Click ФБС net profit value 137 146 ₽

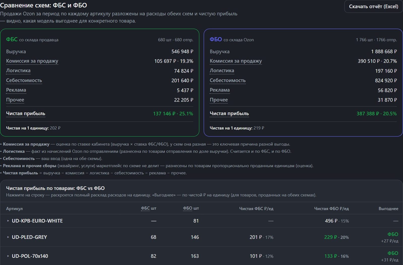tap(164, 114)
